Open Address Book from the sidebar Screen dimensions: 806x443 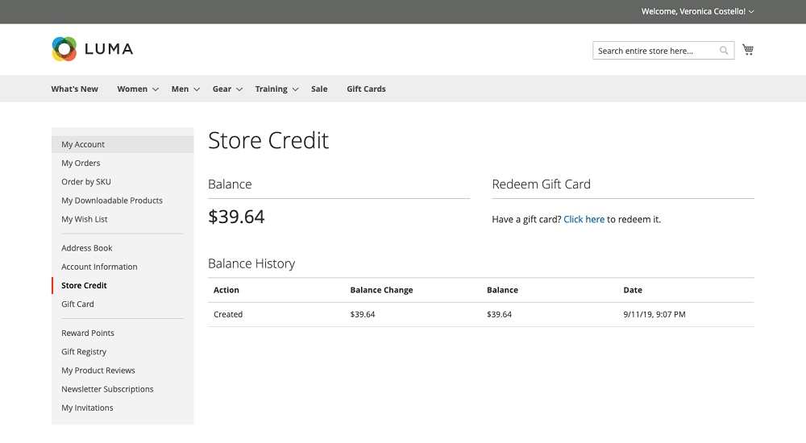pos(87,248)
